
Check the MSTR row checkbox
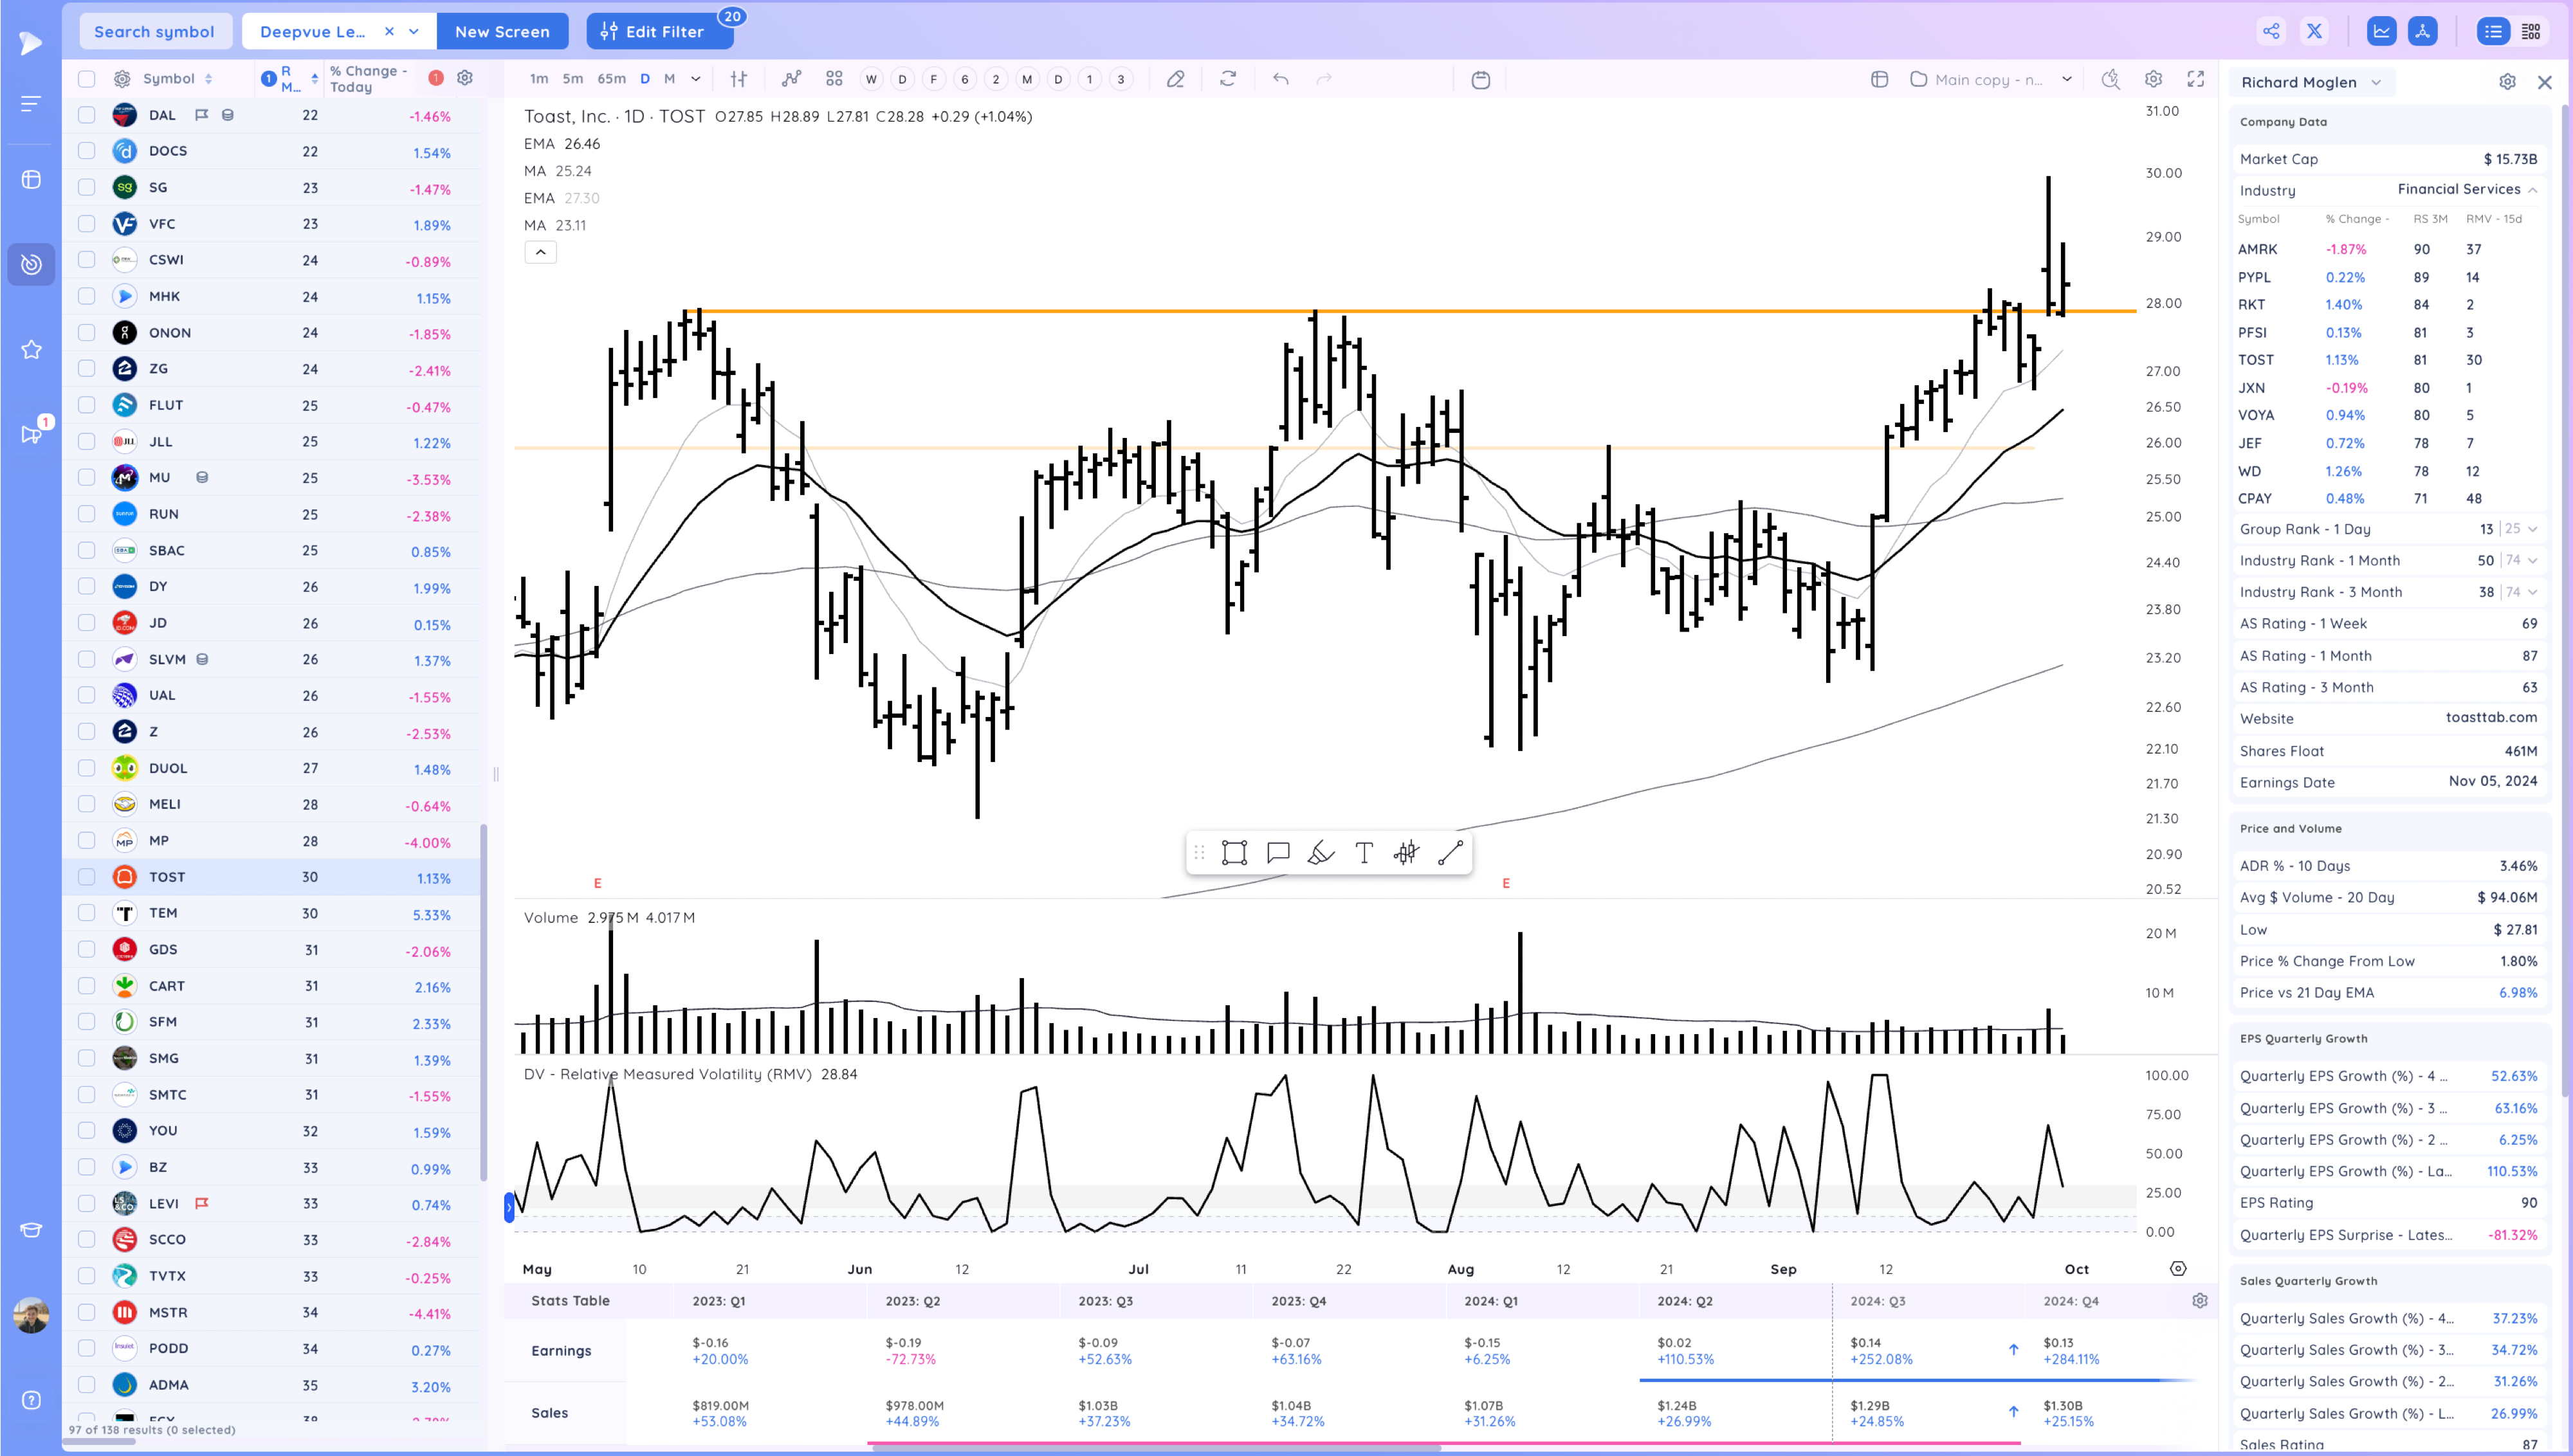coord(87,1312)
